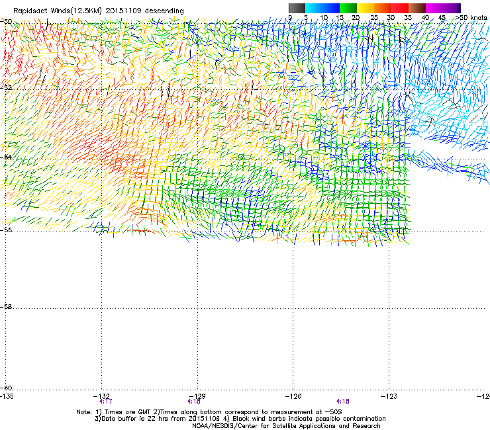
Task: Click the -58 latitude axis label
Action: tap(6, 307)
